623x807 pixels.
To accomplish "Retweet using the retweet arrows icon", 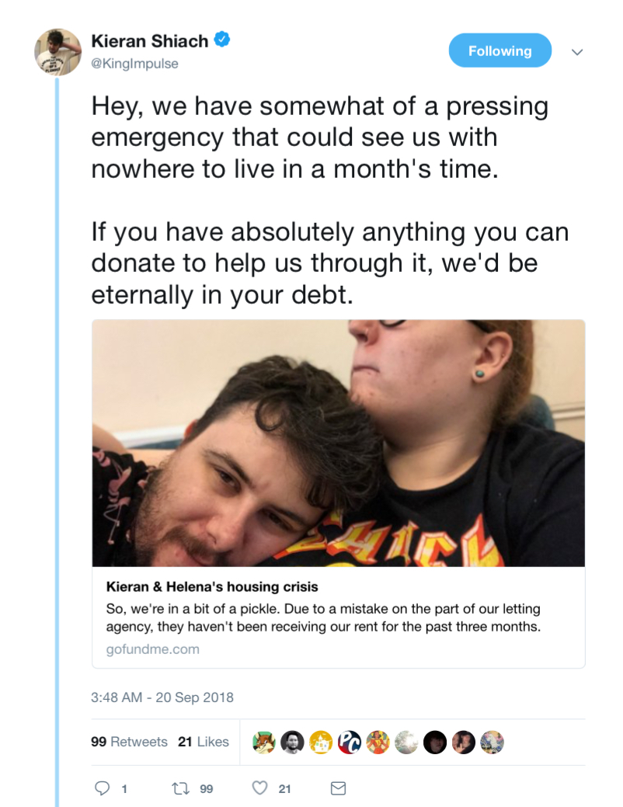I will click(180, 788).
